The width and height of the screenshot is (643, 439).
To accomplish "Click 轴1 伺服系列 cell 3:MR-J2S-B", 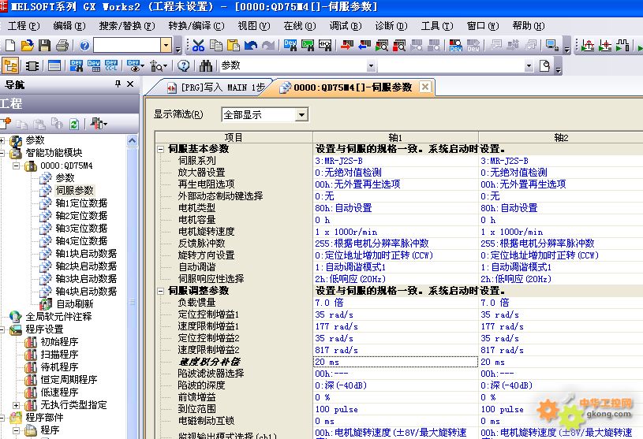I will (396, 161).
